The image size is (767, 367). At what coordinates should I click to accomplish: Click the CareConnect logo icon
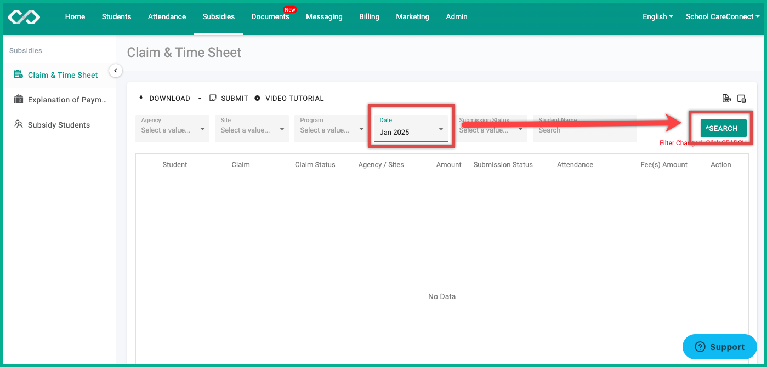[24, 17]
